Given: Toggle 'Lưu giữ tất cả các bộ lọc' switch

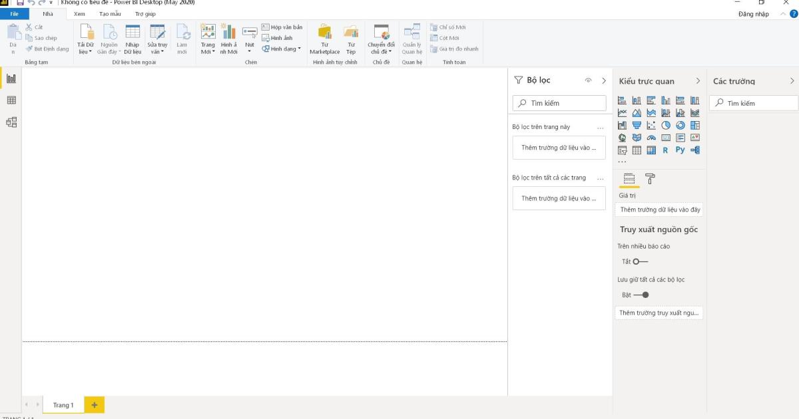Looking at the screenshot, I should pyautogui.click(x=641, y=295).
